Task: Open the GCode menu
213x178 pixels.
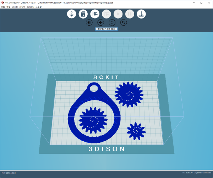Action: (15, 7)
